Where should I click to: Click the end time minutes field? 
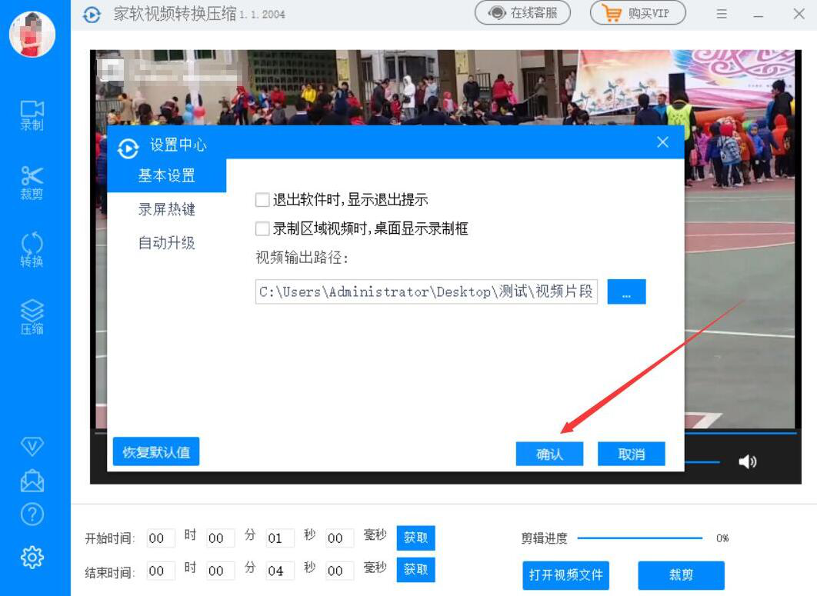[220, 571]
